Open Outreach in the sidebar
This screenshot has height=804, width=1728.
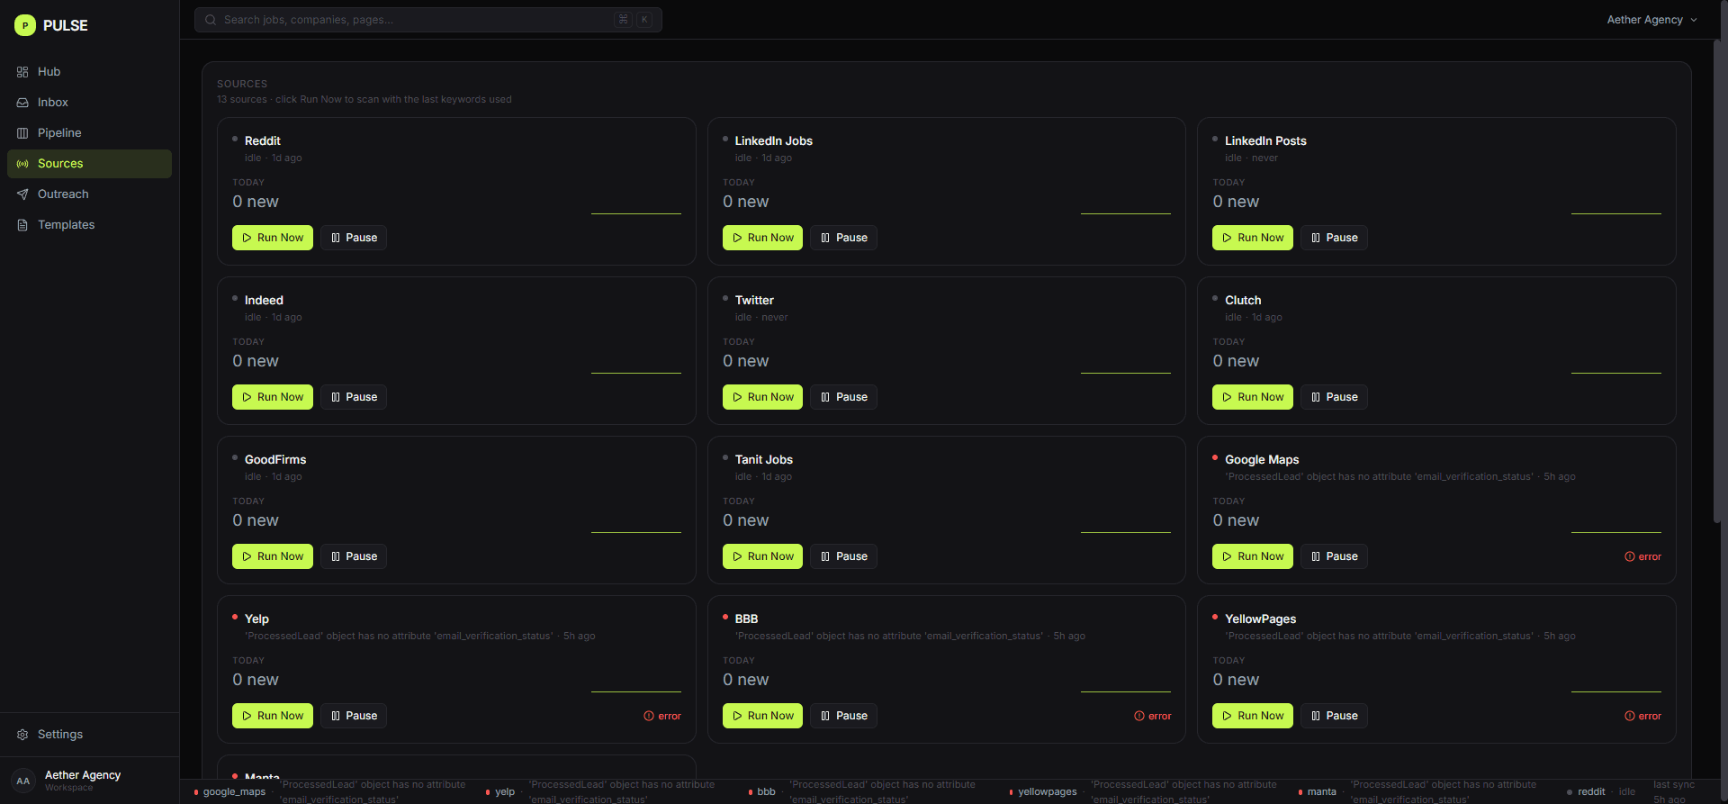[x=89, y=194]
